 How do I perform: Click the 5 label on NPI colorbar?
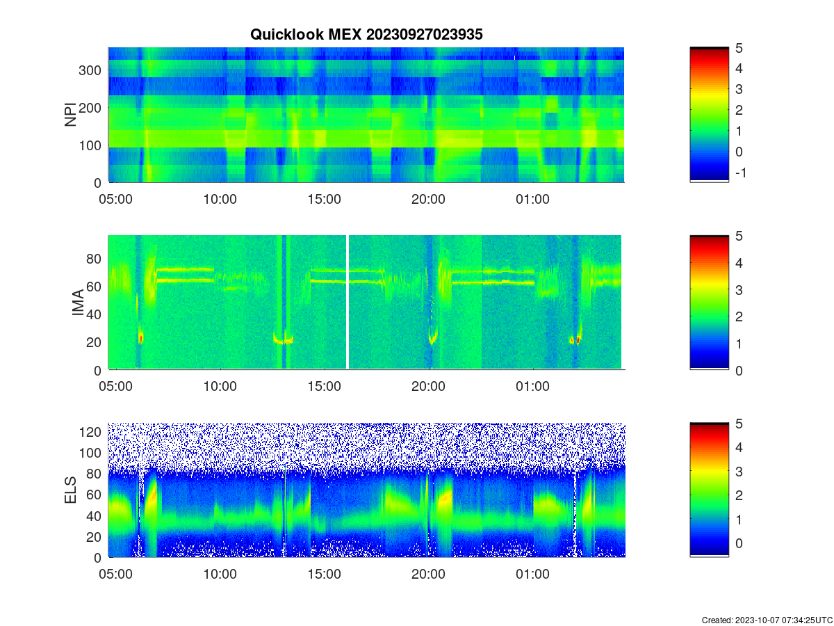click(738, 47)
